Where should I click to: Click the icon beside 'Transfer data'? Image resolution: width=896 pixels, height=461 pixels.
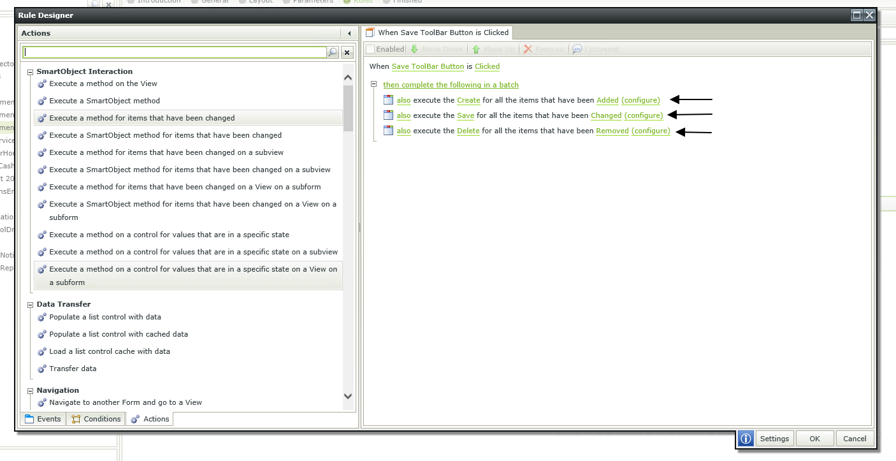pyautogui.click(x=42, y=369)
